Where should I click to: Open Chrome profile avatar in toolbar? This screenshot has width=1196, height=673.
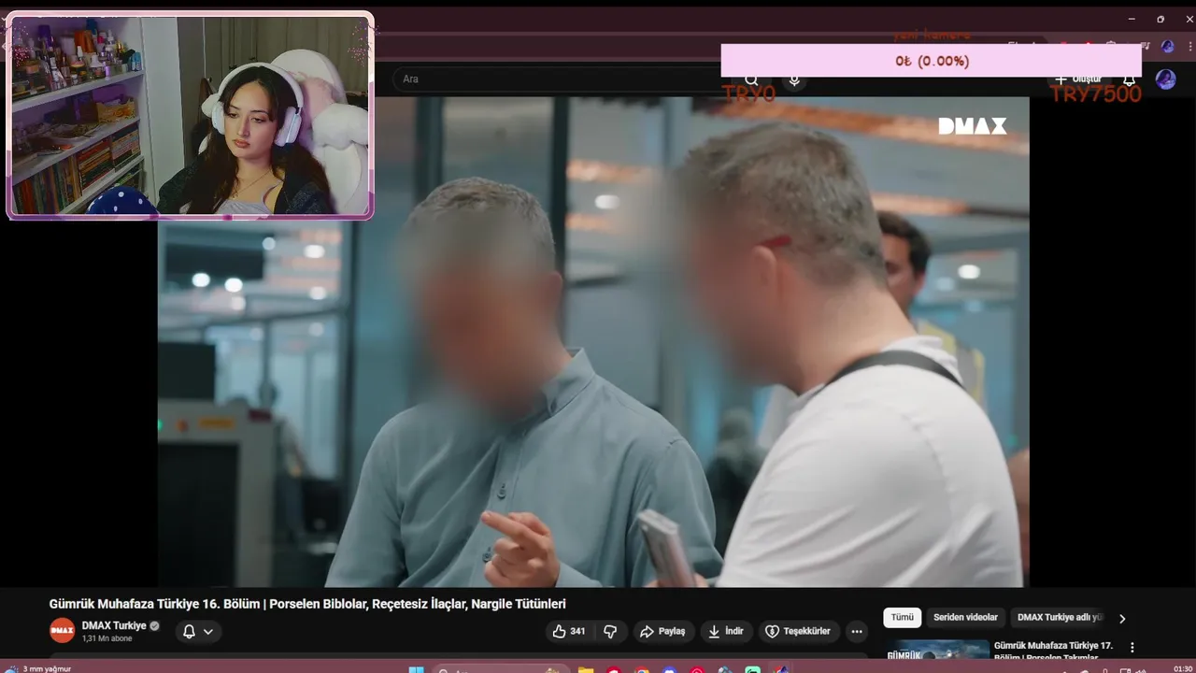point(1167,46)
